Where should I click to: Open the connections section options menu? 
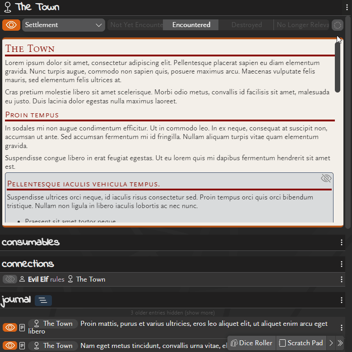pos(342,264)
